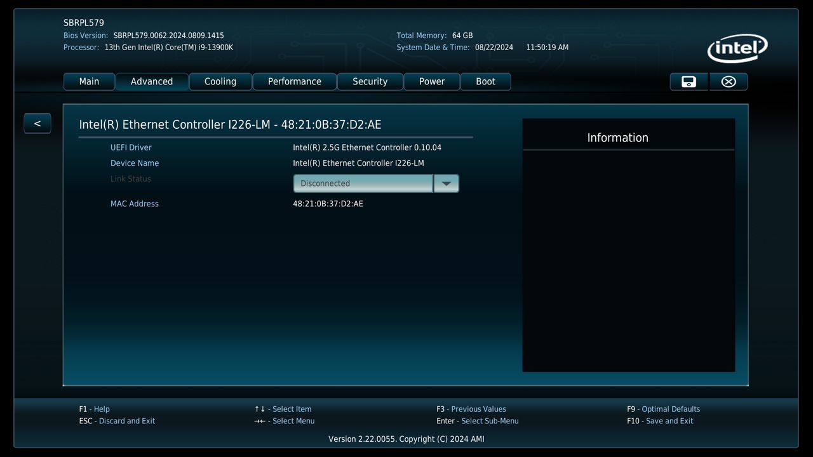Screen dimensions: 813x457
Task: Click the F1 - Help hint
Action: point(95,409)
